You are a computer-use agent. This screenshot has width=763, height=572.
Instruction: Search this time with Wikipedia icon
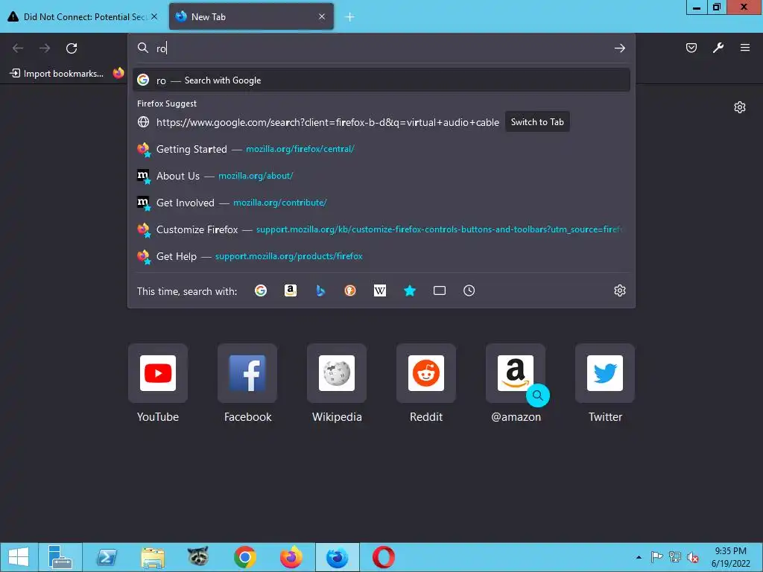coord(379,290)
